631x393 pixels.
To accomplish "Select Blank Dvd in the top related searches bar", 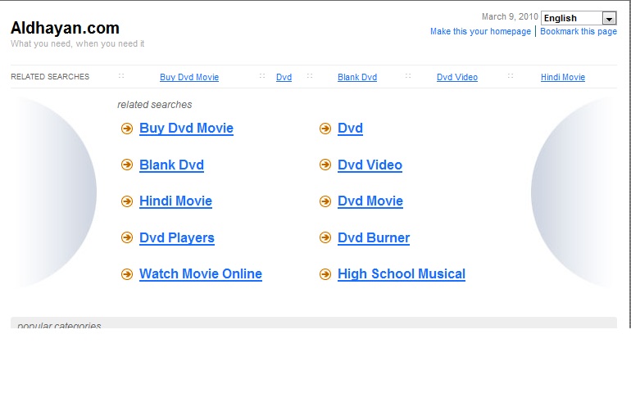I will coord(357,77).
